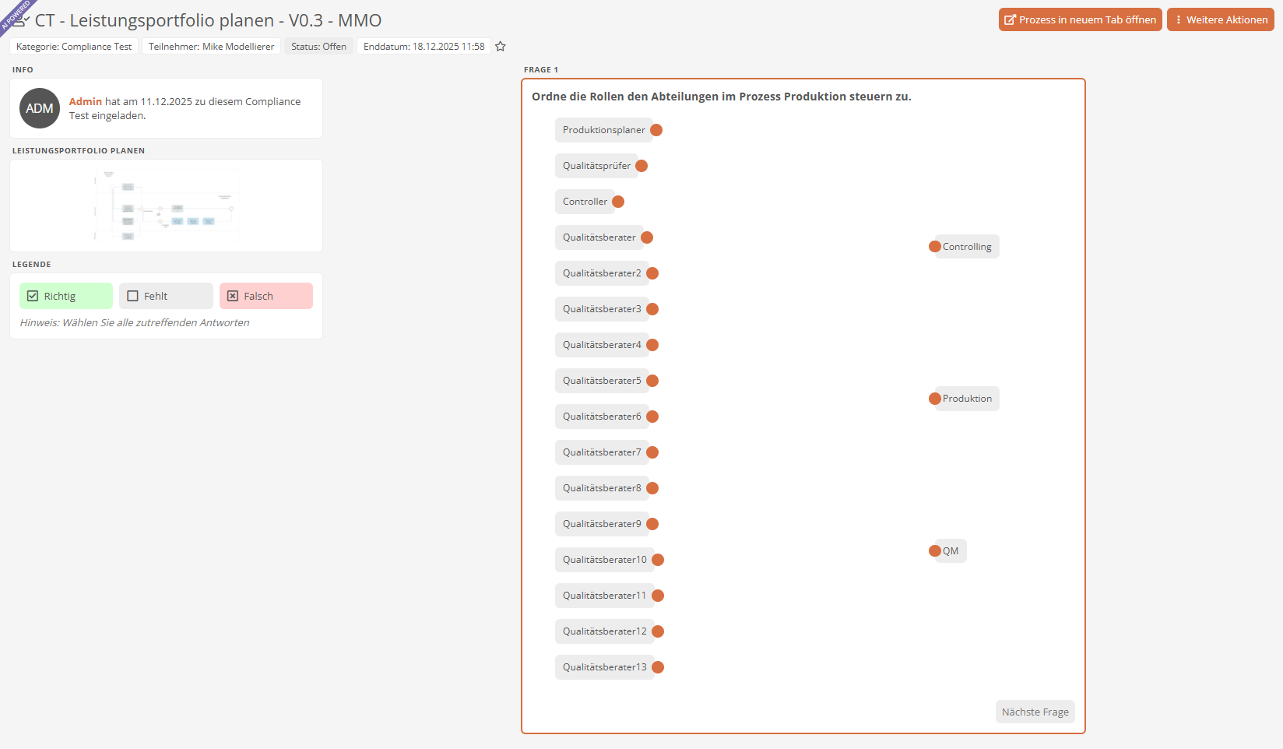The width and height of the screenshot is (1283, 749).
Task: Click the Kategorie: Compliance Test tag
Action: (74, 47)
